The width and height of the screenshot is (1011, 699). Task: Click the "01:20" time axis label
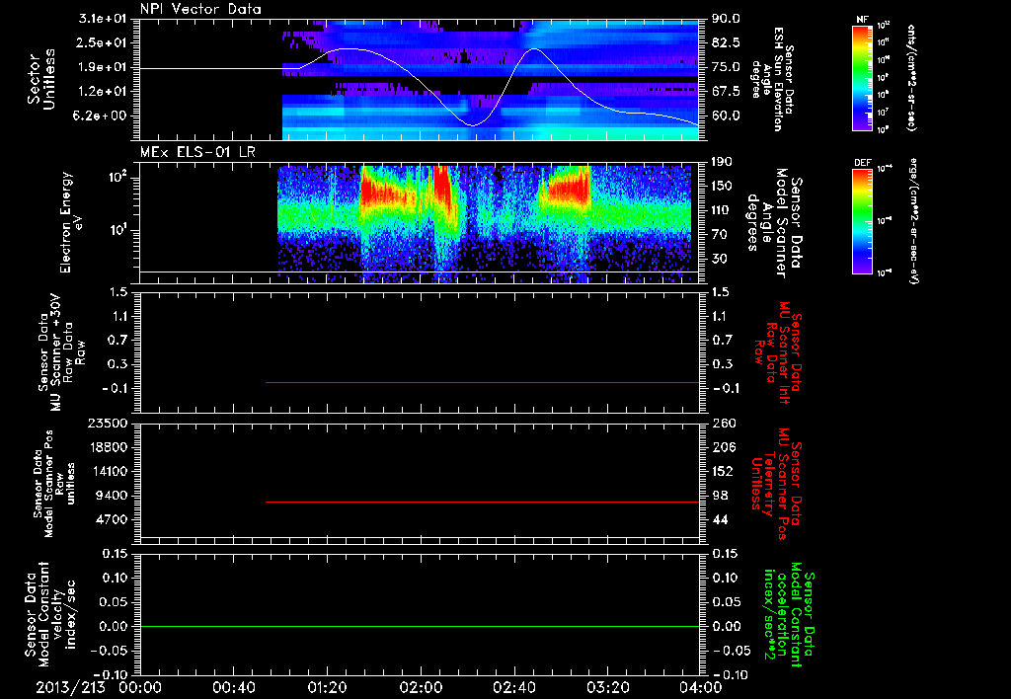click(327, 687)
